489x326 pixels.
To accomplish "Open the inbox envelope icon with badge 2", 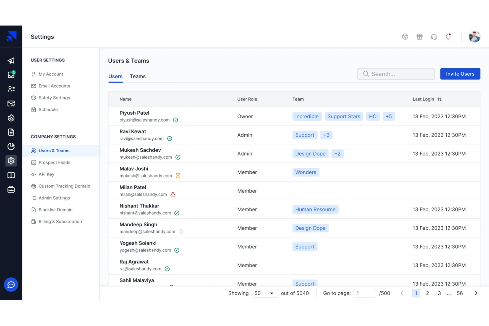I will (11, 75).
